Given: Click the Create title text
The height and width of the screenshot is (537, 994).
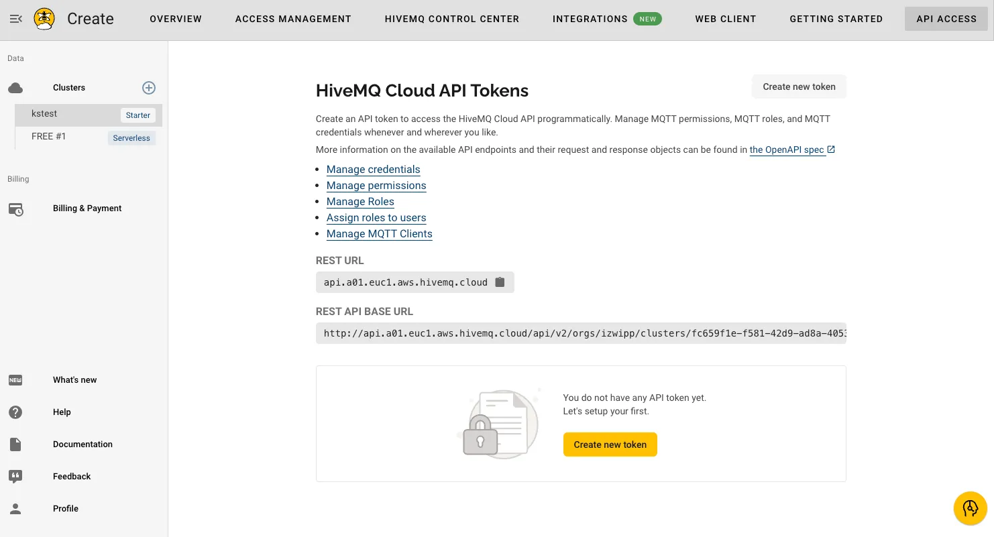Looking at the screenshot, I should pyautogui.click(x=91, y=19).
